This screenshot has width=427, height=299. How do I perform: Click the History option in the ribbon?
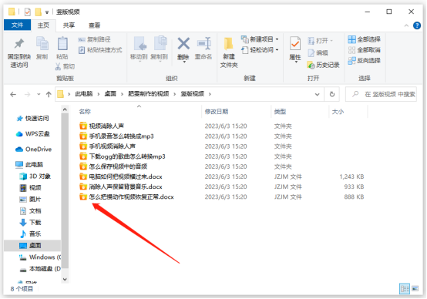pyautogui.click(x=323, y=65)
